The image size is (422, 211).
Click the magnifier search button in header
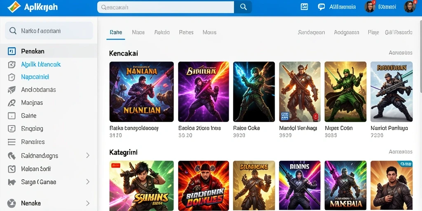pyautogui.click(x=243, y=7)
